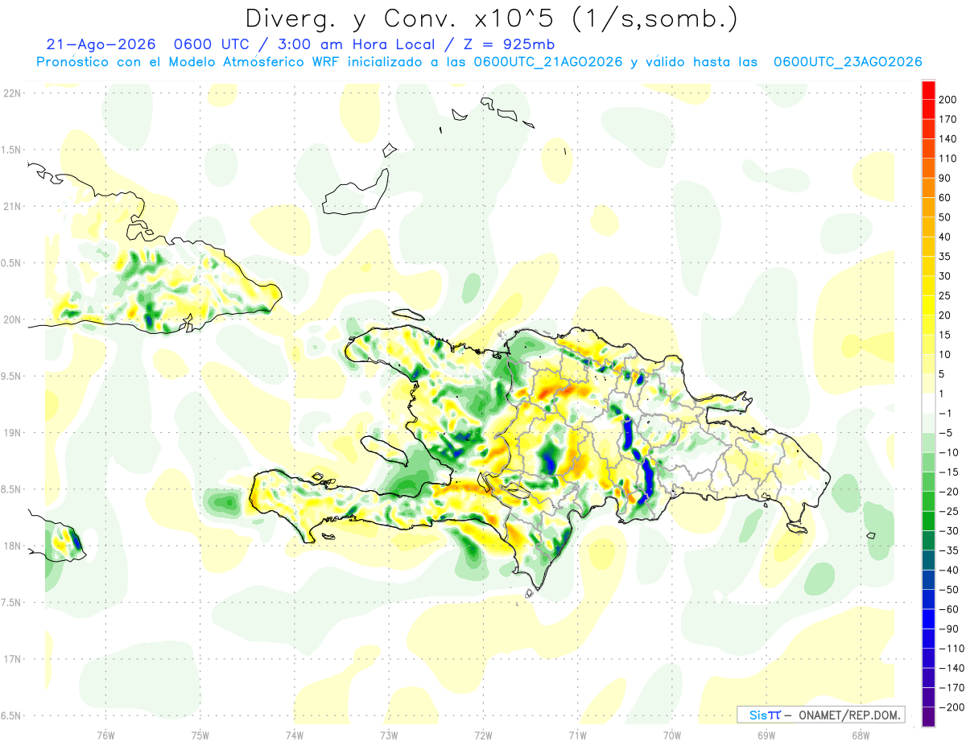The height and width of the screenshot is (746, 966).
Task: Click the '70W' longitude label
Action: (x=672, y=735)
